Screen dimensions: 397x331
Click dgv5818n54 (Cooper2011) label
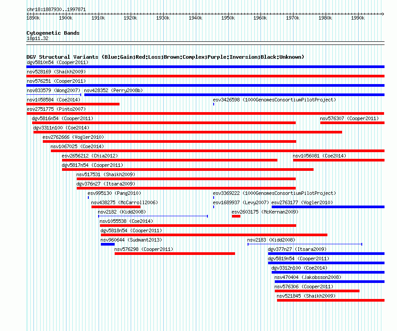[131, 230]
